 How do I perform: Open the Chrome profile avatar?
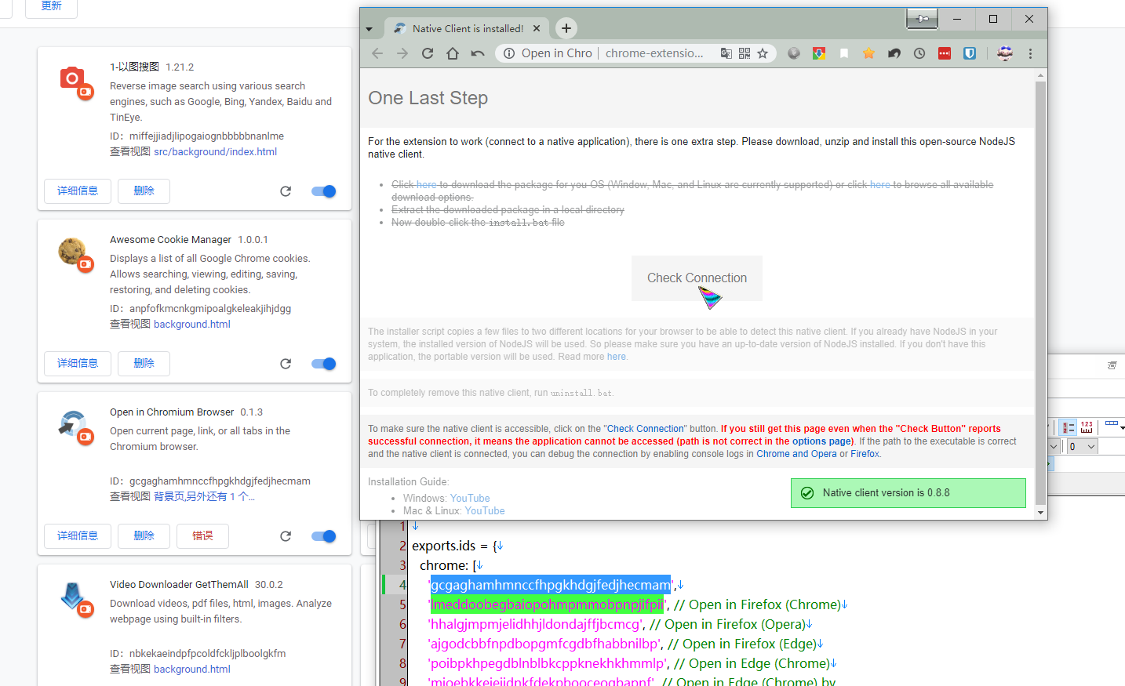pyautogui.click(x=1005, y=53)
